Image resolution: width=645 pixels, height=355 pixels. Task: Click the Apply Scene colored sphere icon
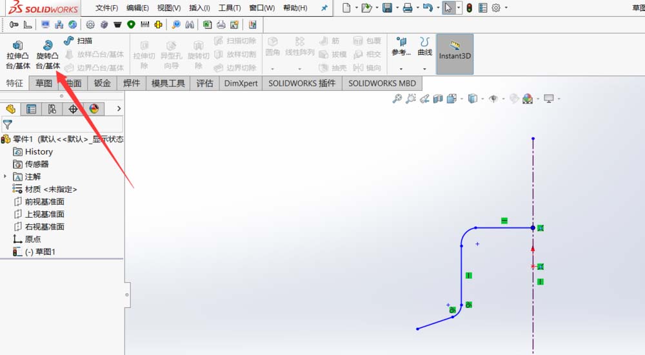point(528,99)
